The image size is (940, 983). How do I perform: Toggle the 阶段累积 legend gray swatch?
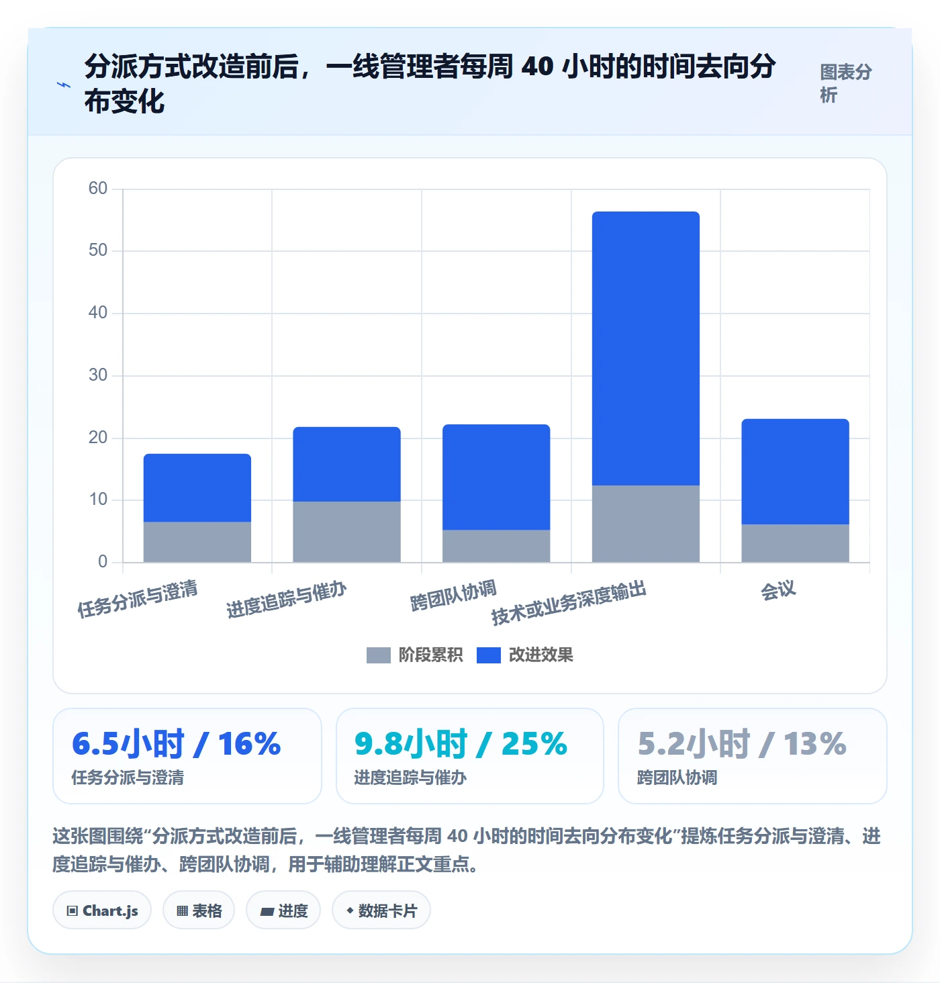coord(378,655)
